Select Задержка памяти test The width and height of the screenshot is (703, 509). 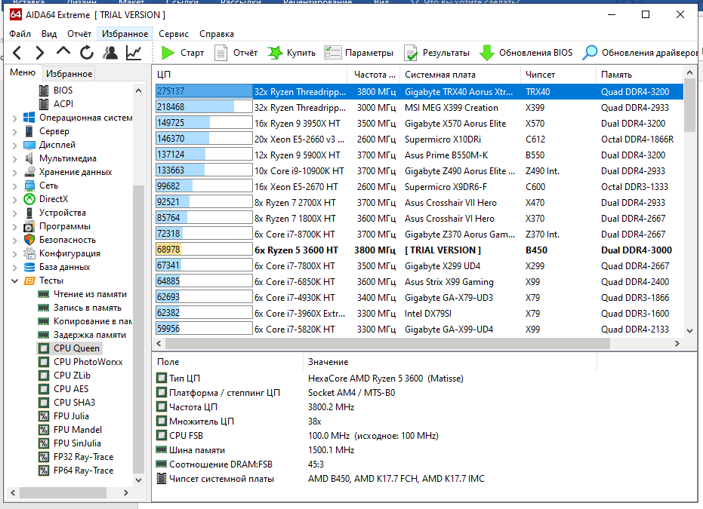pos(82,335)
